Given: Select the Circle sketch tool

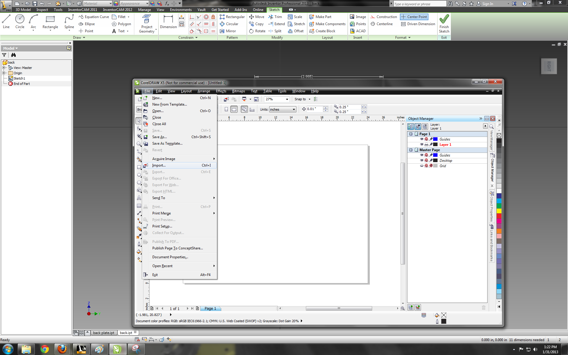Looking at the screenshot, I should click(x=20, y=22).
